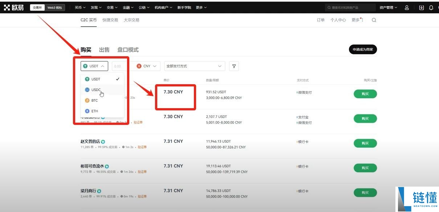The image size is (439, 212).
Task: Select the 购买 tab
Action: coord(86,50)
